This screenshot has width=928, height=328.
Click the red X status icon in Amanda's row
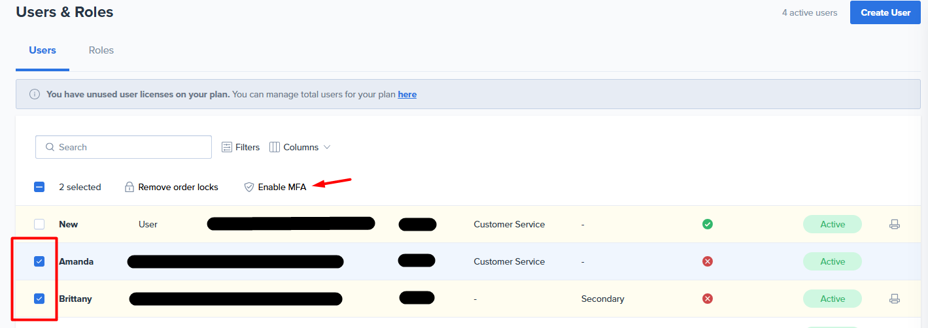pyautogui.click(x=708, y=261)
